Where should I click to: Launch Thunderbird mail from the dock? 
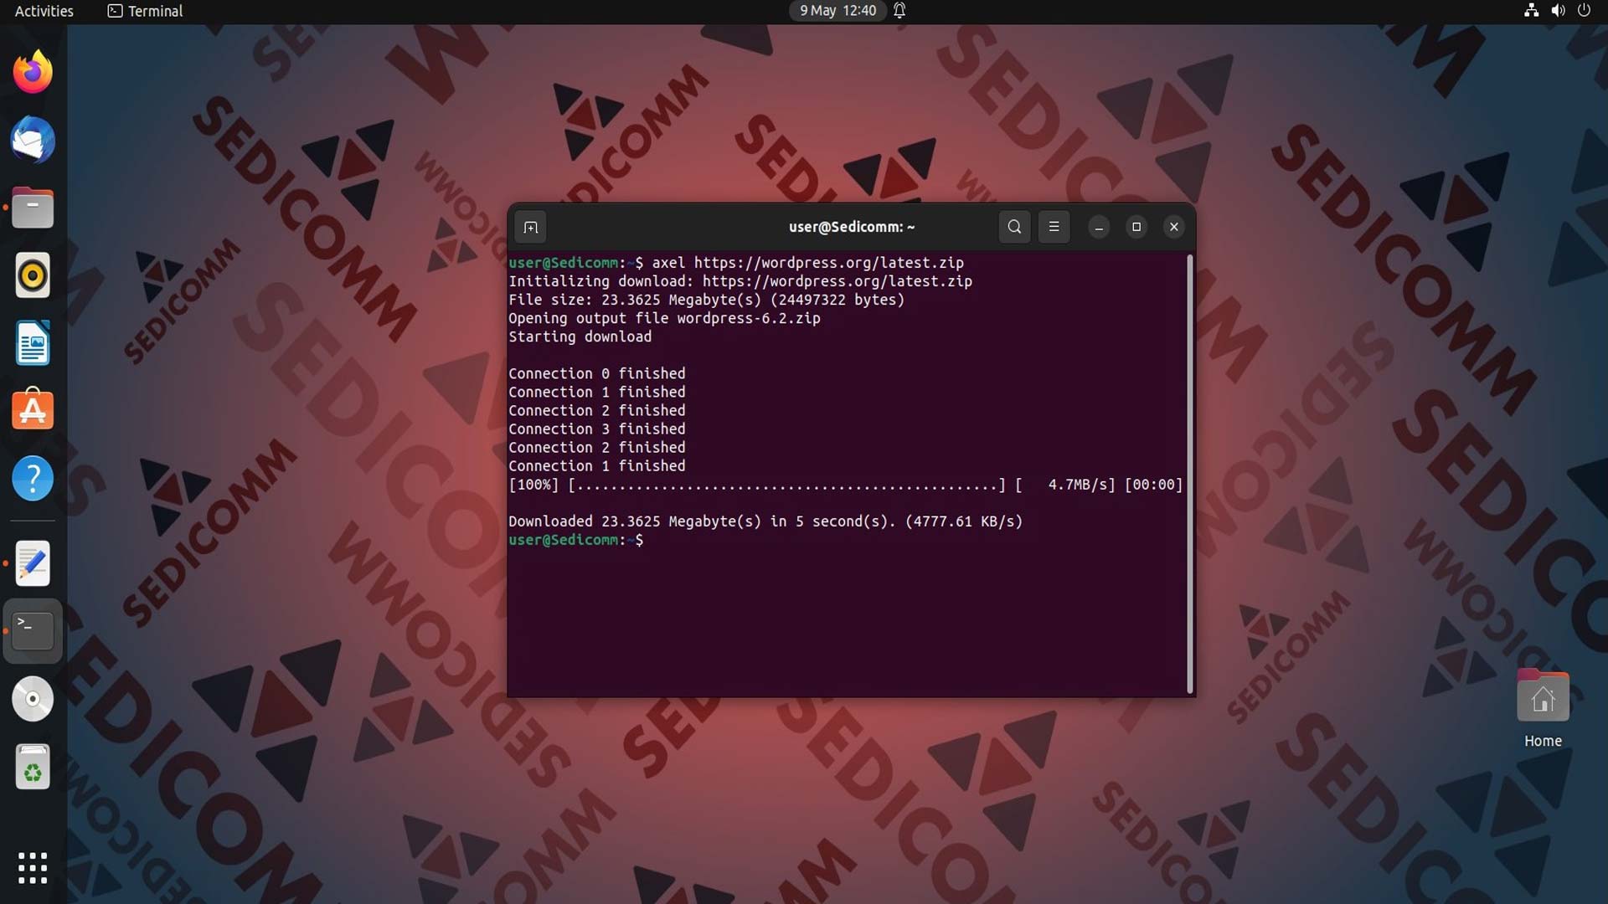click(33, 140)
